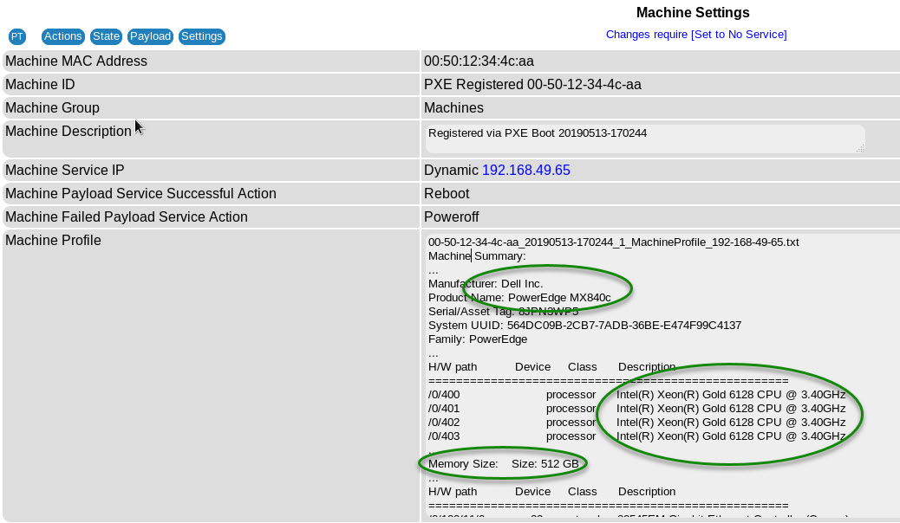The width and height of the screenshot is (900, 523).
Task: Click the Set to No Service link
Action: coord(738,35)
